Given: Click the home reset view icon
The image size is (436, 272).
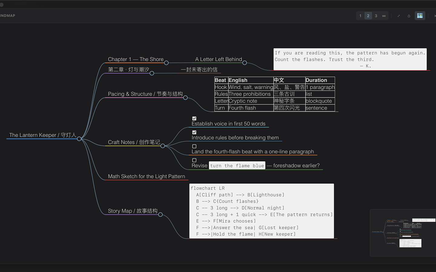Looking at the screenshot, I should 409,16.
